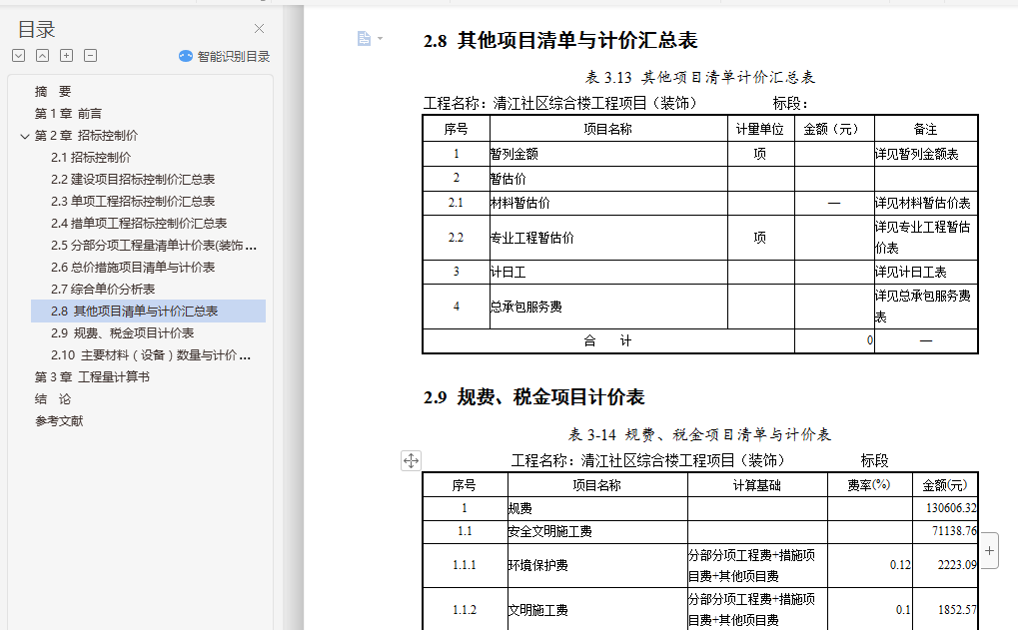Viewport: 1018px width, 630px height.
Task: Click the 专业工程暂估价 table cell
Action: click(608, 238)
